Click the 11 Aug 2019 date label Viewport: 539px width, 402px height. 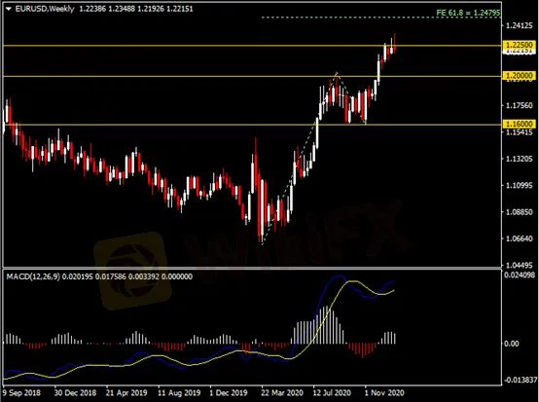point(179,392)
